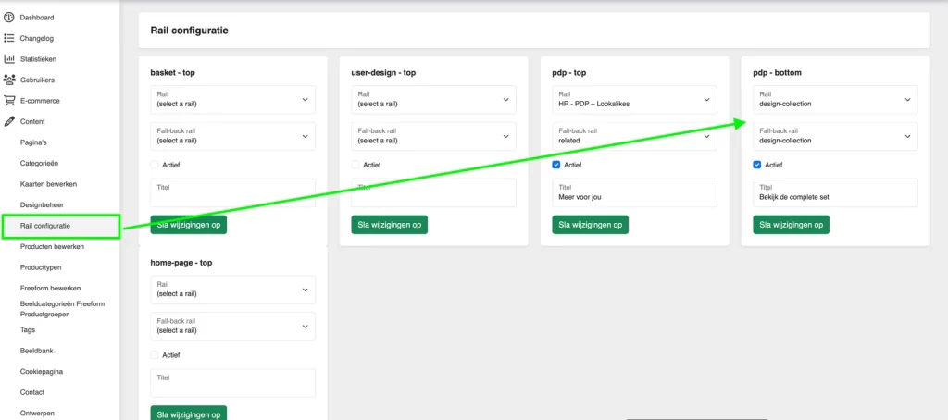Uncheck Actief in the pdp - top card
Image resolution: width=948 pixels, height=420 pixels.
point(556,165)
